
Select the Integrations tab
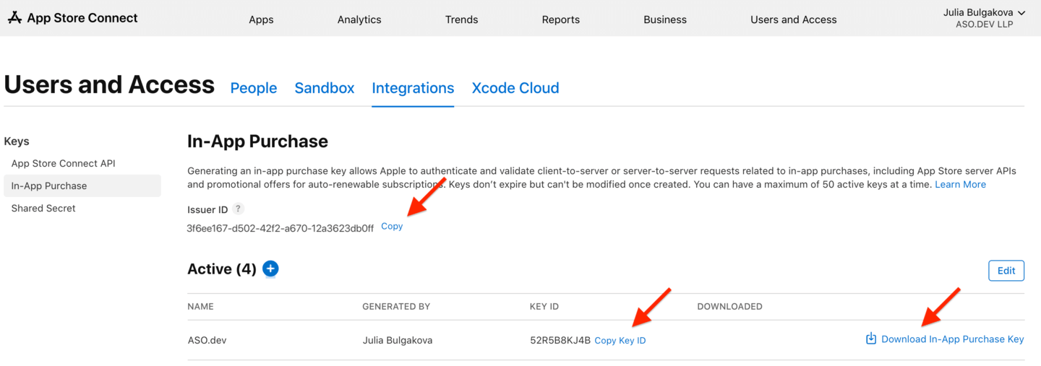(x=413, y=88)
